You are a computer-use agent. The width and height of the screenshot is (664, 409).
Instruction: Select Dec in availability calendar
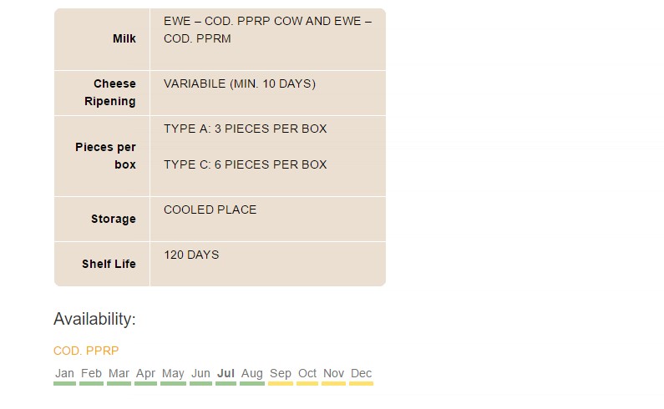click(x=361, y=373)
